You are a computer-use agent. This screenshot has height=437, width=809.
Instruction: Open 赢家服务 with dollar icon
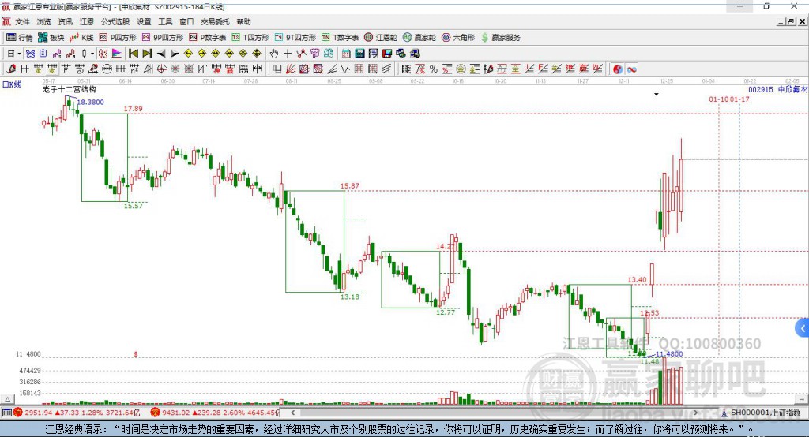point(500,38)
